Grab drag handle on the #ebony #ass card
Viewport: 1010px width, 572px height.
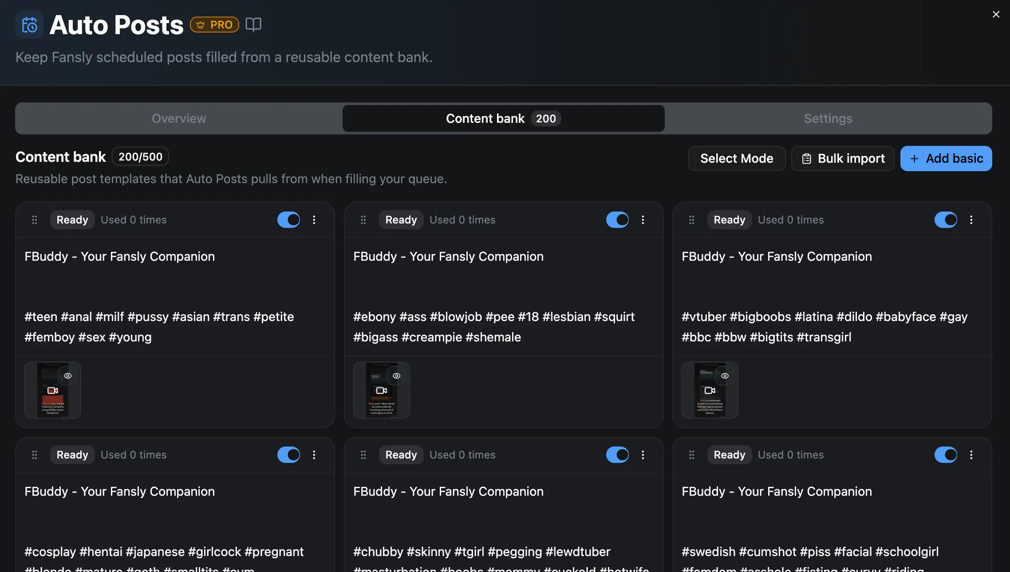(363, 220)
